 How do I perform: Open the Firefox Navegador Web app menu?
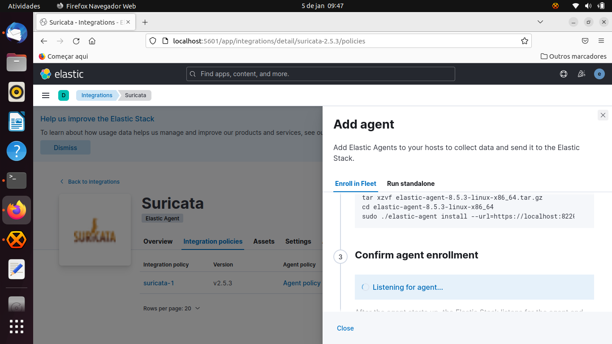point(96,6)
